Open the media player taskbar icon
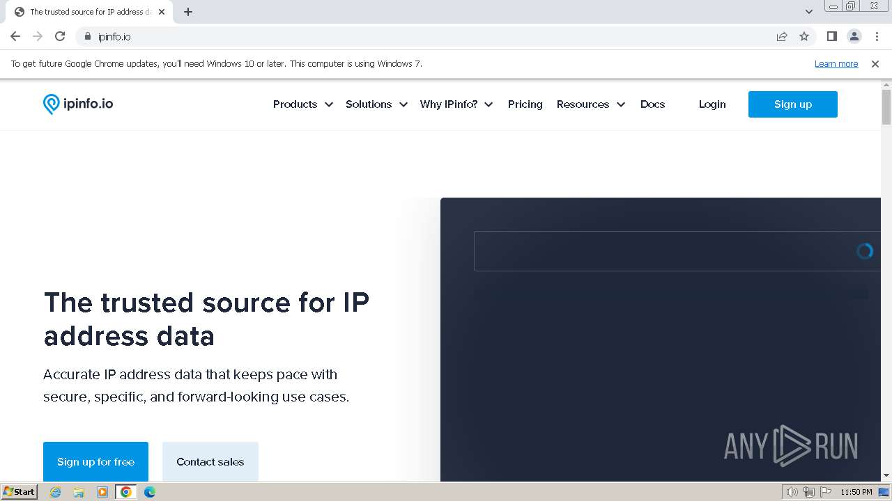 pyautogui.click(x=102, y=492)
